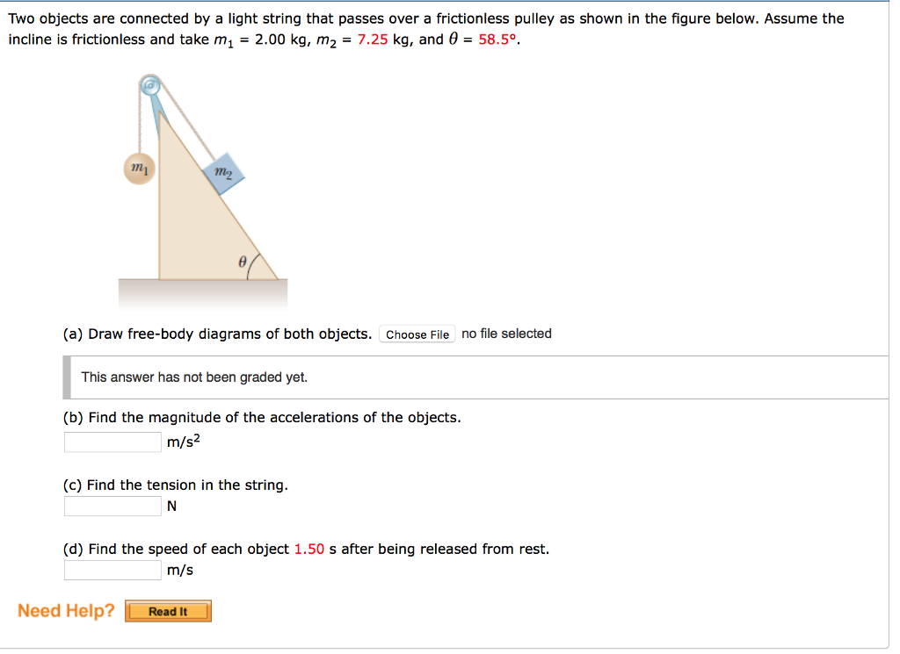The height and width of the screenshot is (654, 900).
Task: Click the tension answer input field
Action: (x=112, y=506)
